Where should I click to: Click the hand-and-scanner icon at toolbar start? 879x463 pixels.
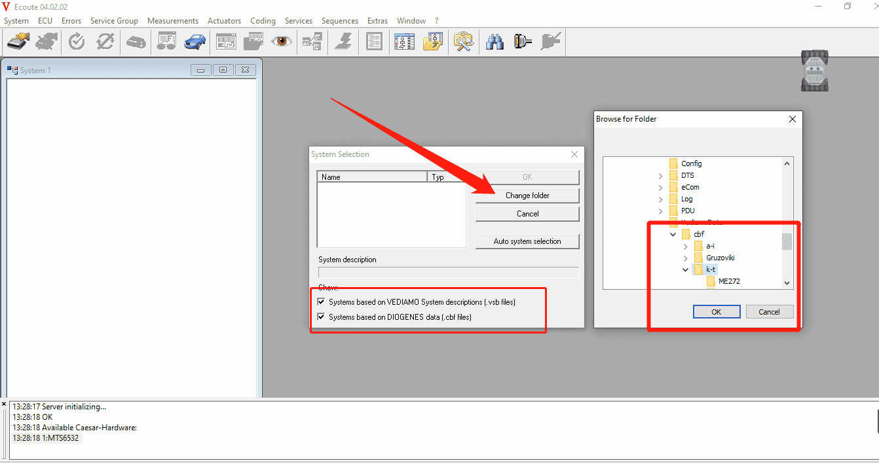18,42
